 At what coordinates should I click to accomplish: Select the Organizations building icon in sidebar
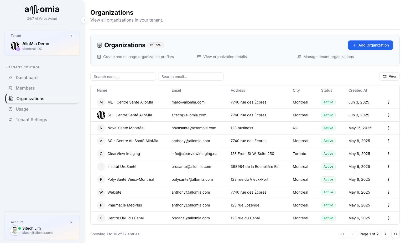[x=11, y=99]
